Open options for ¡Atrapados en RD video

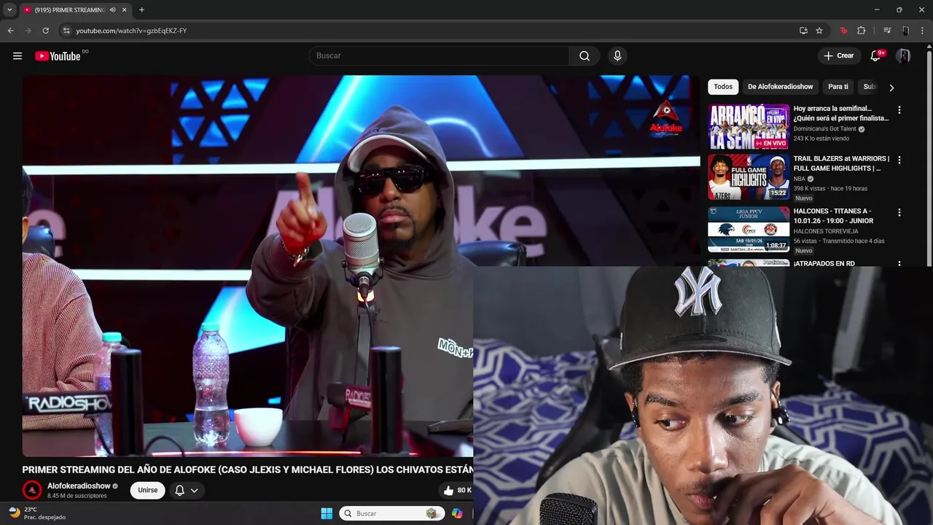coord(899,263)
